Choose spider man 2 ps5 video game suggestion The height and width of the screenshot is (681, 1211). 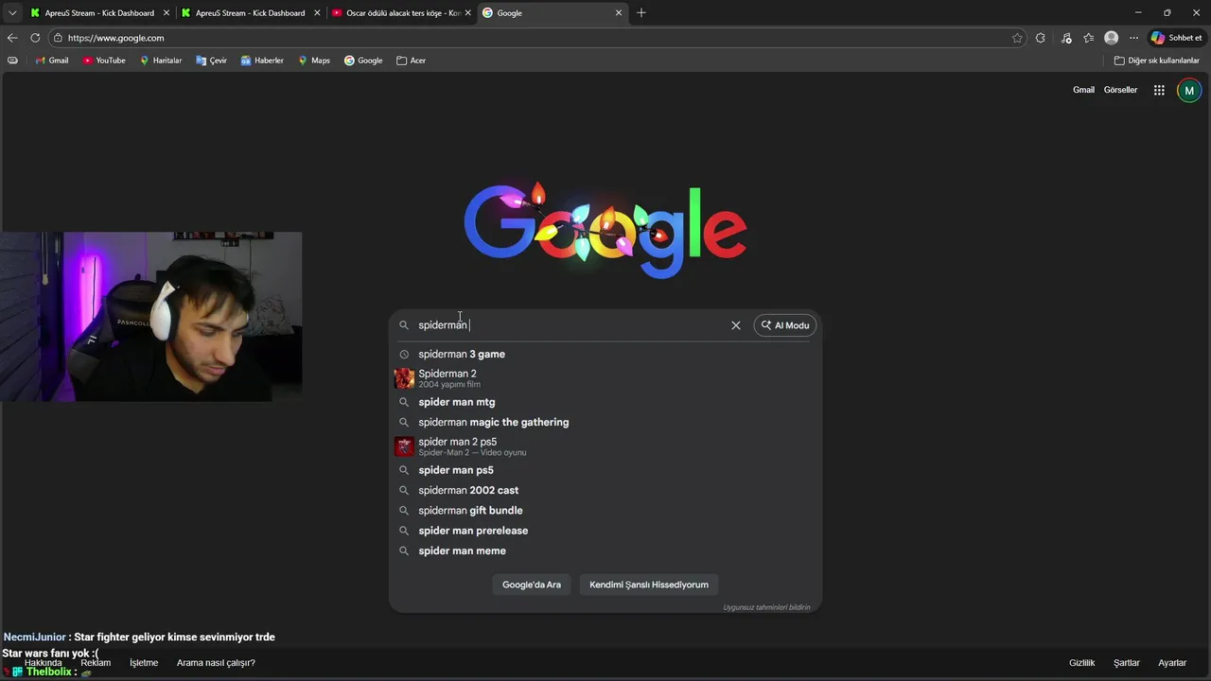coord(605,446)
